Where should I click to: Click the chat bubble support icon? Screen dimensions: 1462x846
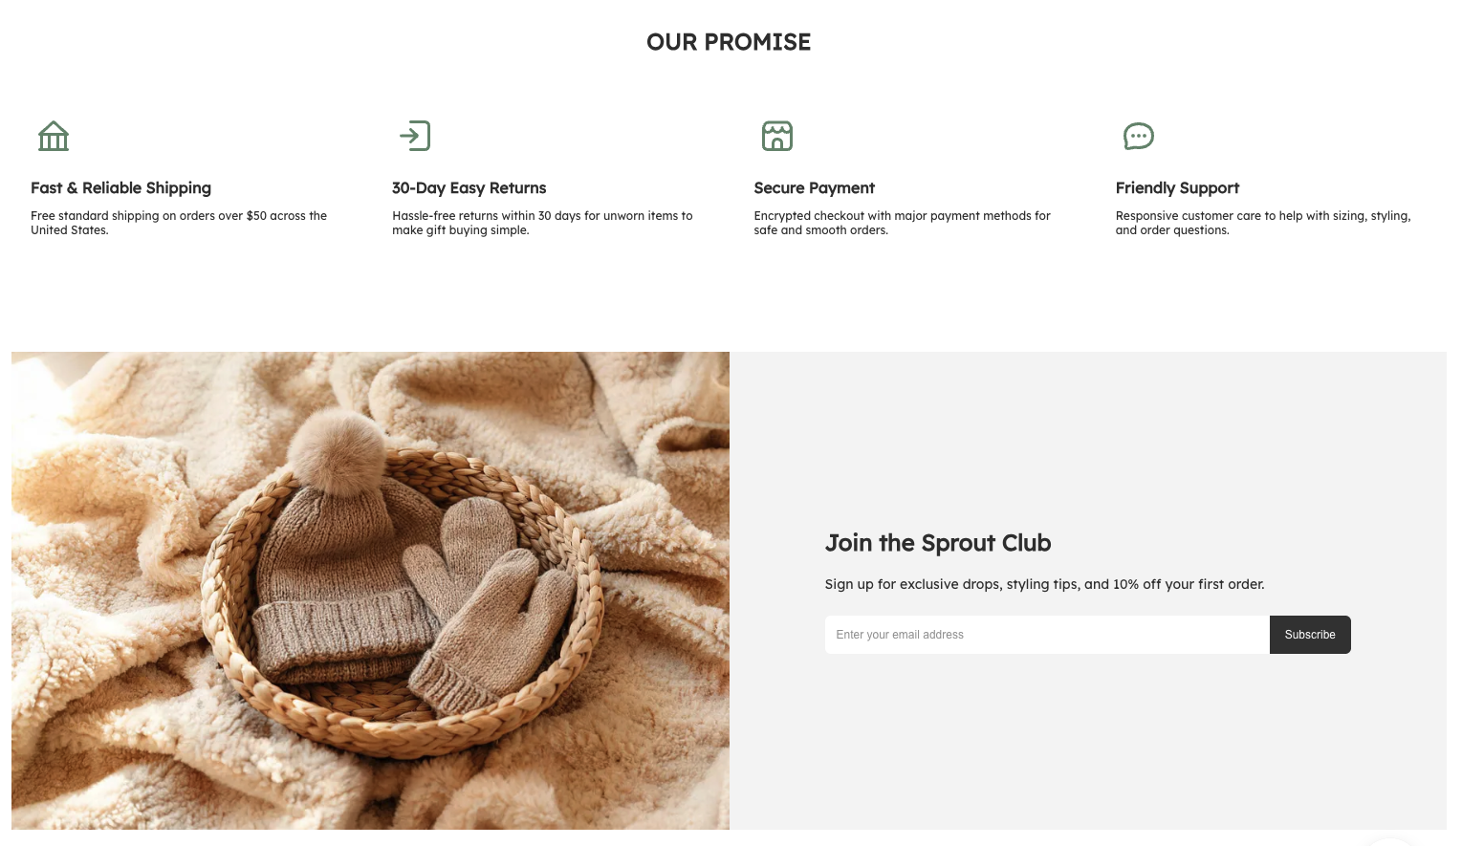pos(1139,136)
